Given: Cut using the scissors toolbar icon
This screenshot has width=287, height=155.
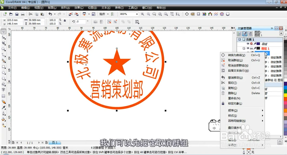Looking at the screenshot, I should tap(31, 14).
